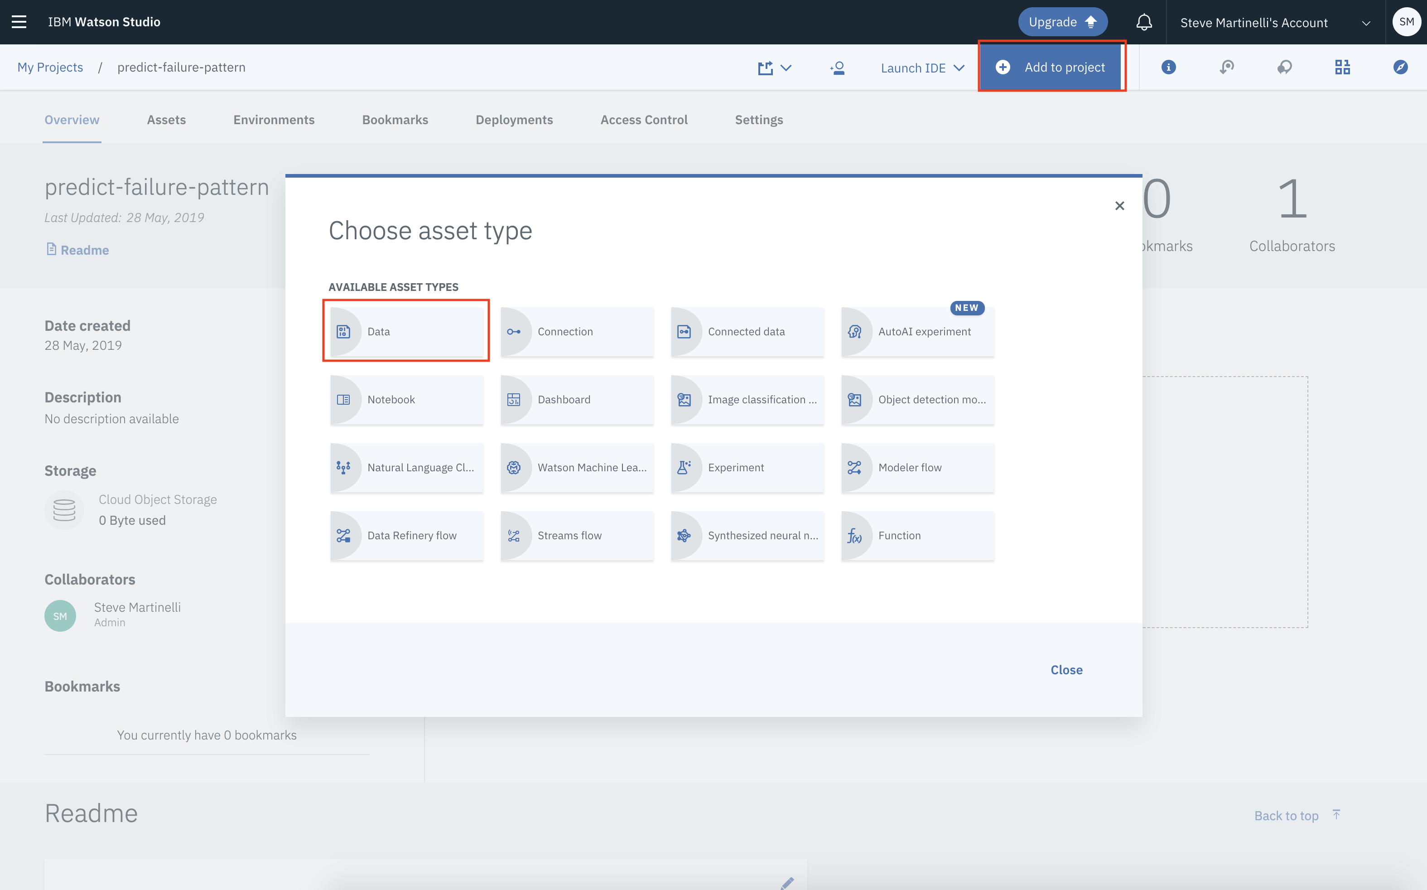This screenshot has height=890, width=1427.
Task: Pick the AutoAI experiment asset type
Action: pos(917,331)
